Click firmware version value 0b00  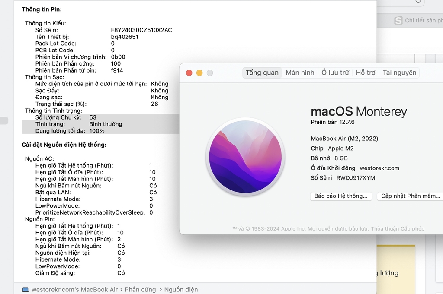tap(118, 57)
